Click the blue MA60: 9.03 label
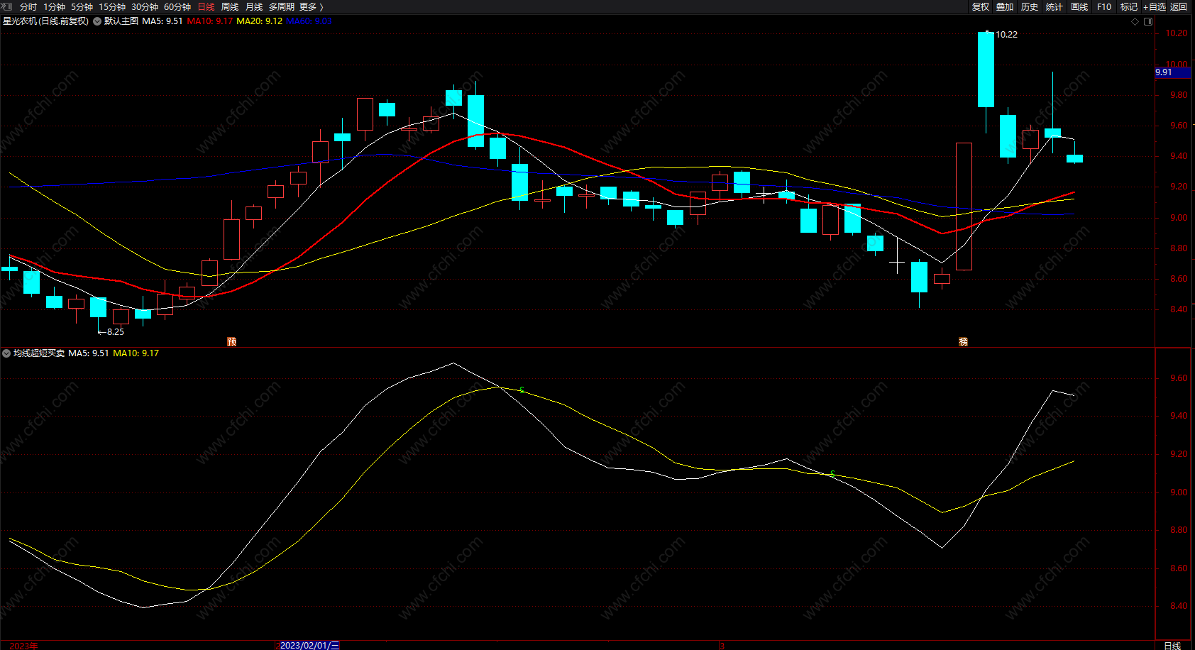 (309, 21)
